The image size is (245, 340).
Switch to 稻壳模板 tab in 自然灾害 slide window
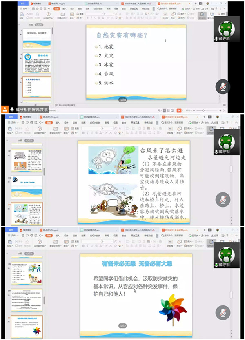coord(36,4)
